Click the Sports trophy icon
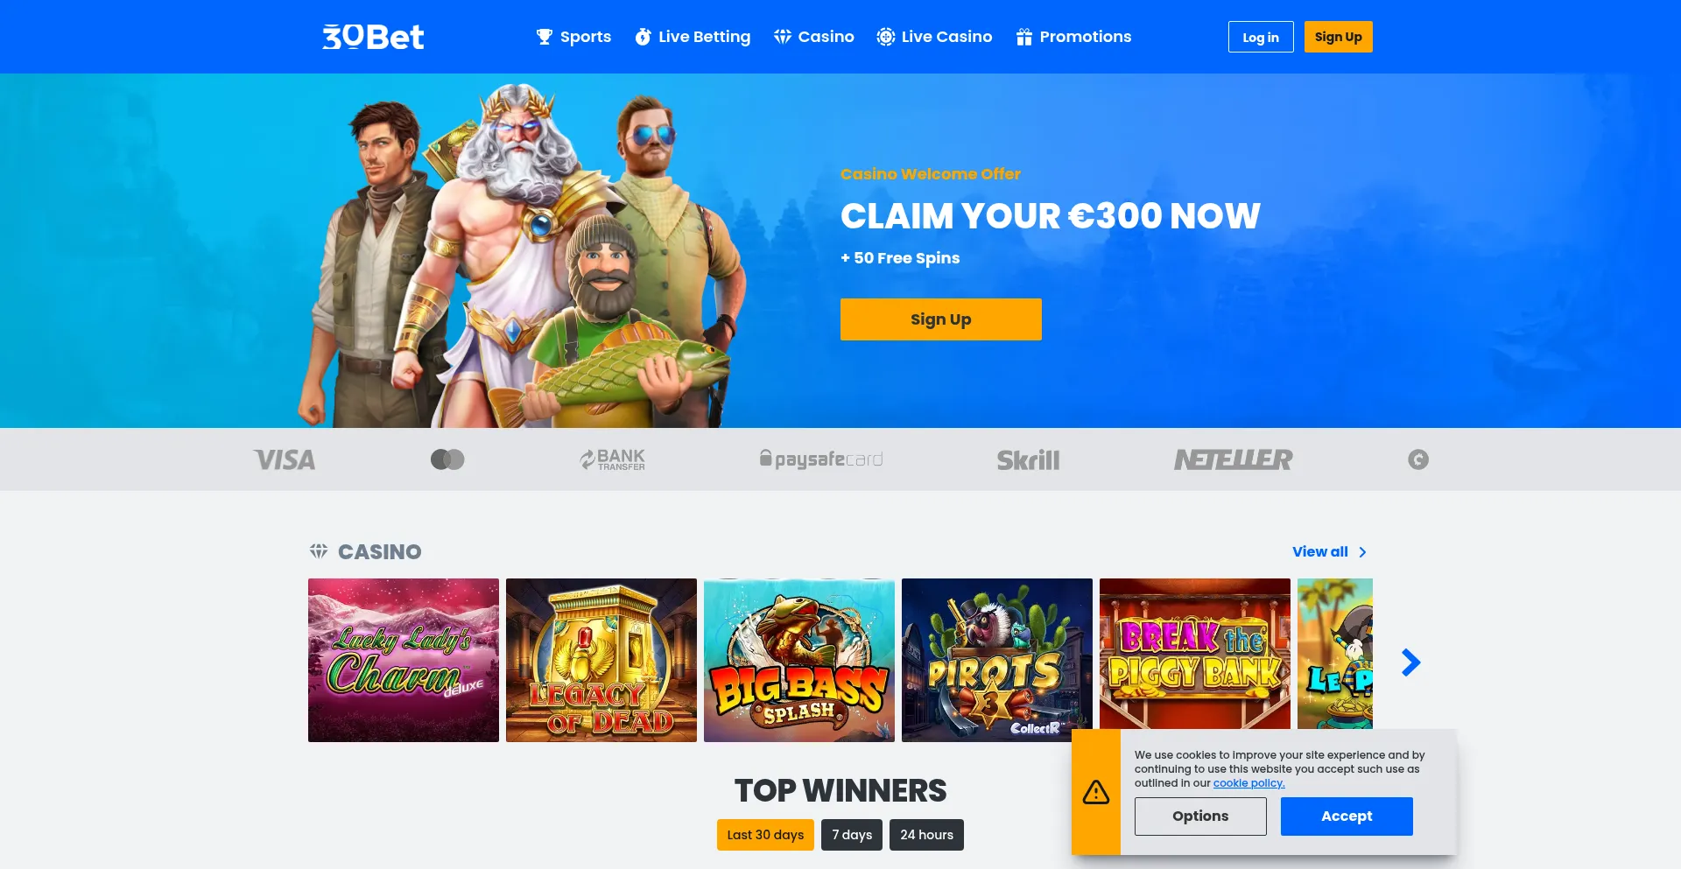The image size is (1681, 869). (545, 37)
